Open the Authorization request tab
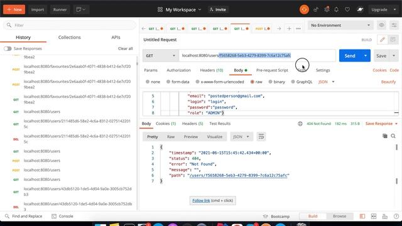The width and height of the screenshot is (402, 226). (x=178, y=70)
